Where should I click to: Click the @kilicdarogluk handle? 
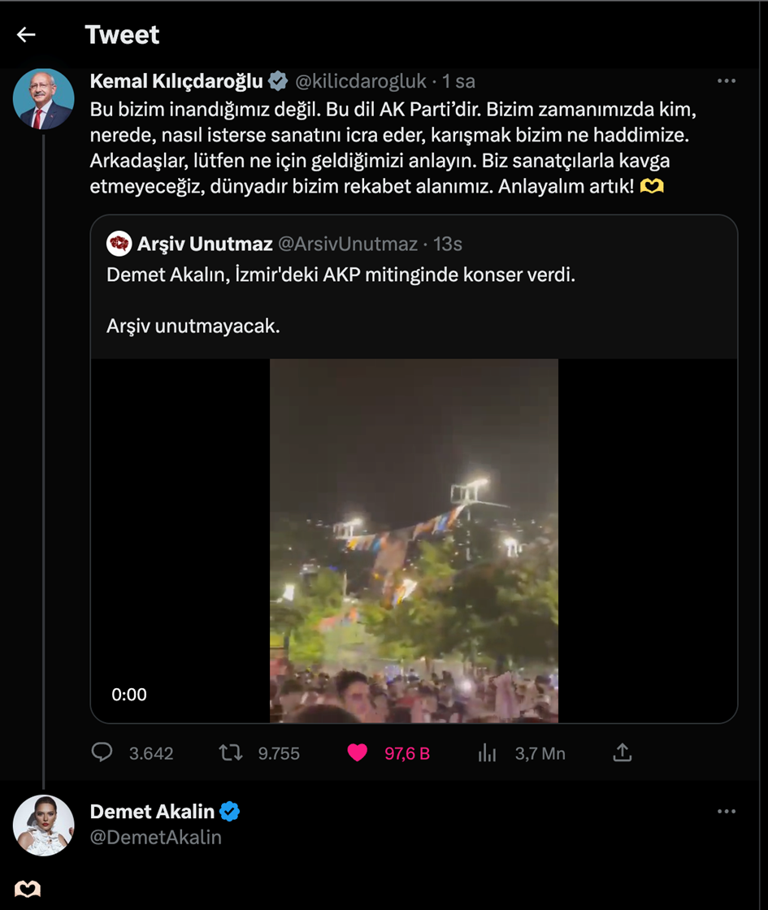[x=359, y=81]
